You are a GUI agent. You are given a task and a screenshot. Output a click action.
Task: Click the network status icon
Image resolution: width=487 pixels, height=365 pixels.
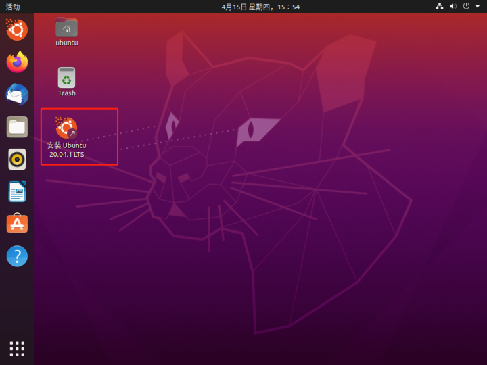[x=440, y=6]
